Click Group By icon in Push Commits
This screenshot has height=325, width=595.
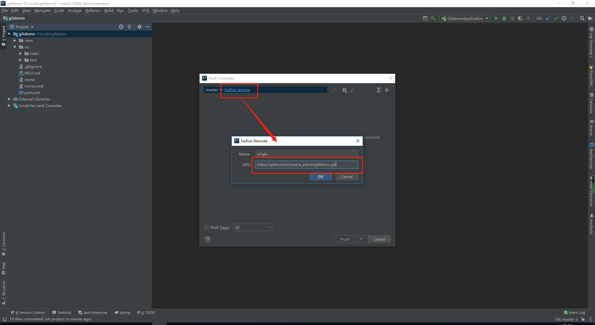tap(344, 90)
